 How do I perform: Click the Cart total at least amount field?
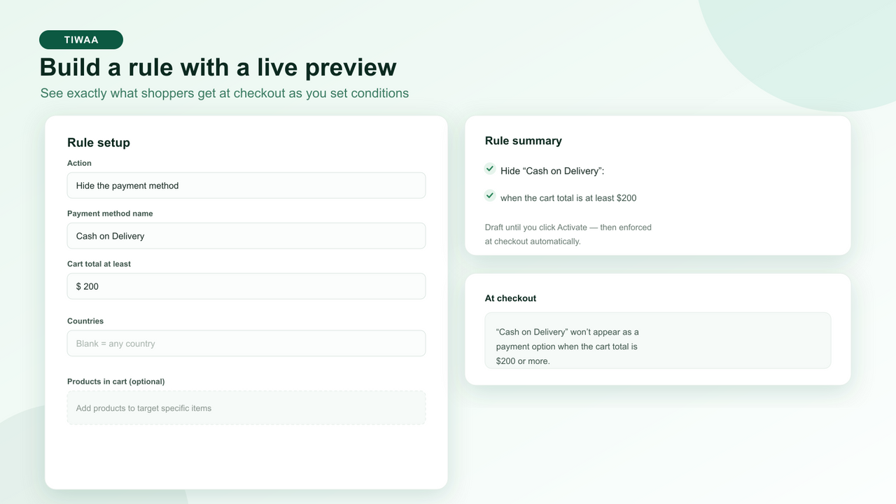pyautogui.click(x=246, y=286)
